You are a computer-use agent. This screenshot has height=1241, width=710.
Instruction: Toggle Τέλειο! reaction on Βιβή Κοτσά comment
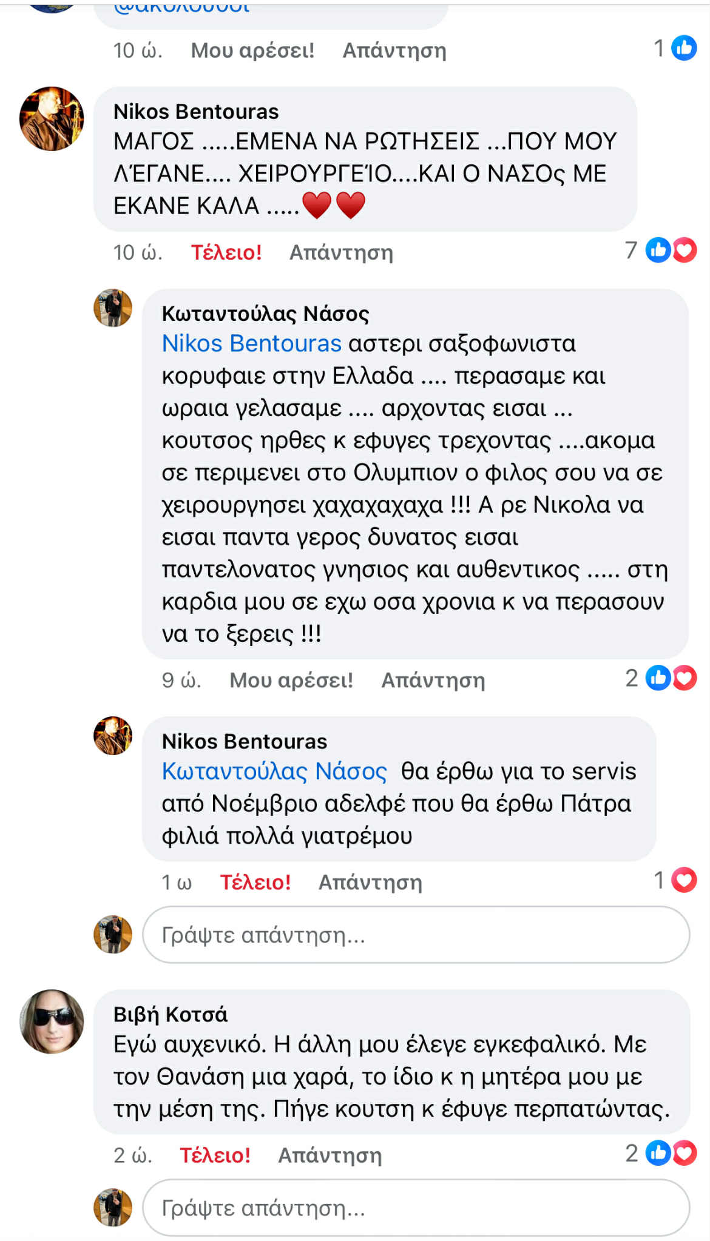click(x=215, y=1155)
